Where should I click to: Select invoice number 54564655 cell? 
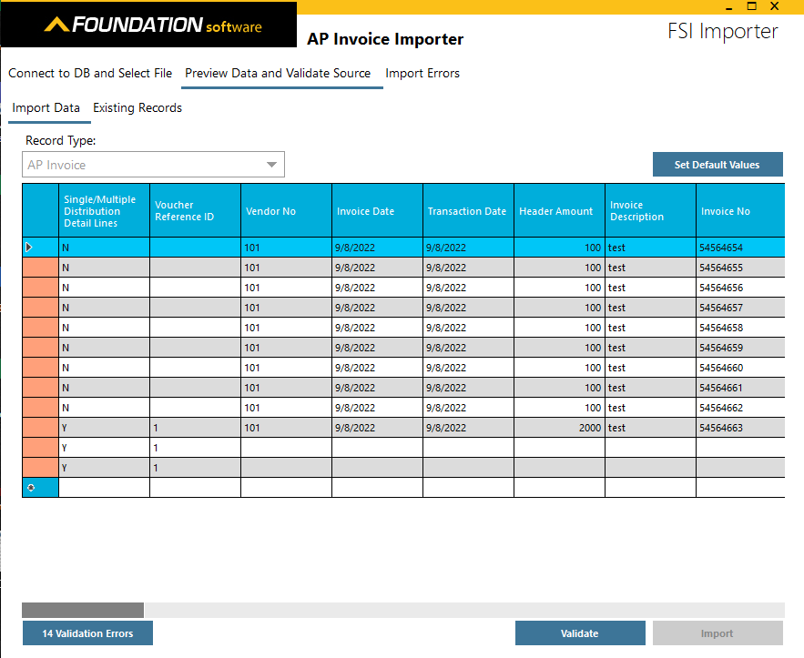[740, 268]
